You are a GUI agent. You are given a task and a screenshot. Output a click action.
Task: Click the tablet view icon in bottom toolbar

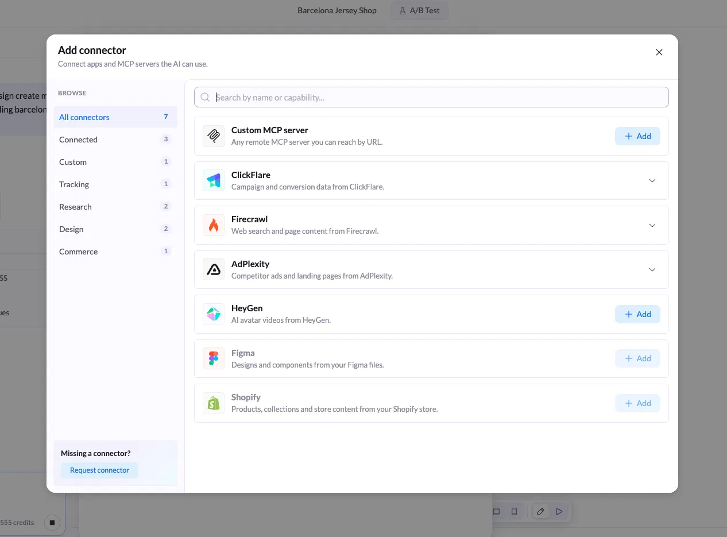[497, 511]
